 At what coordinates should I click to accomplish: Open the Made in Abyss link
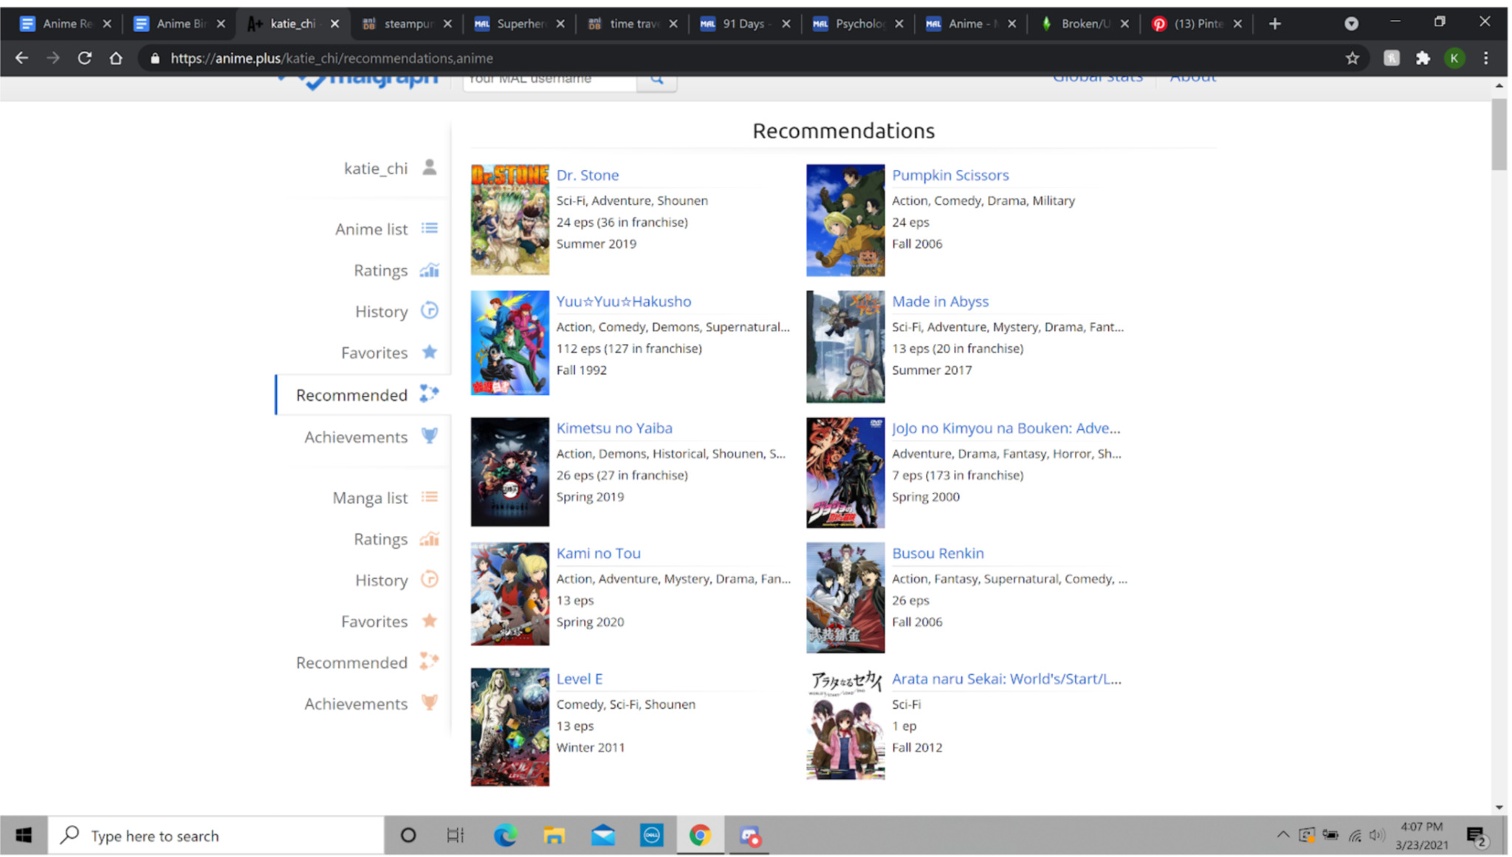pos(939,301)
